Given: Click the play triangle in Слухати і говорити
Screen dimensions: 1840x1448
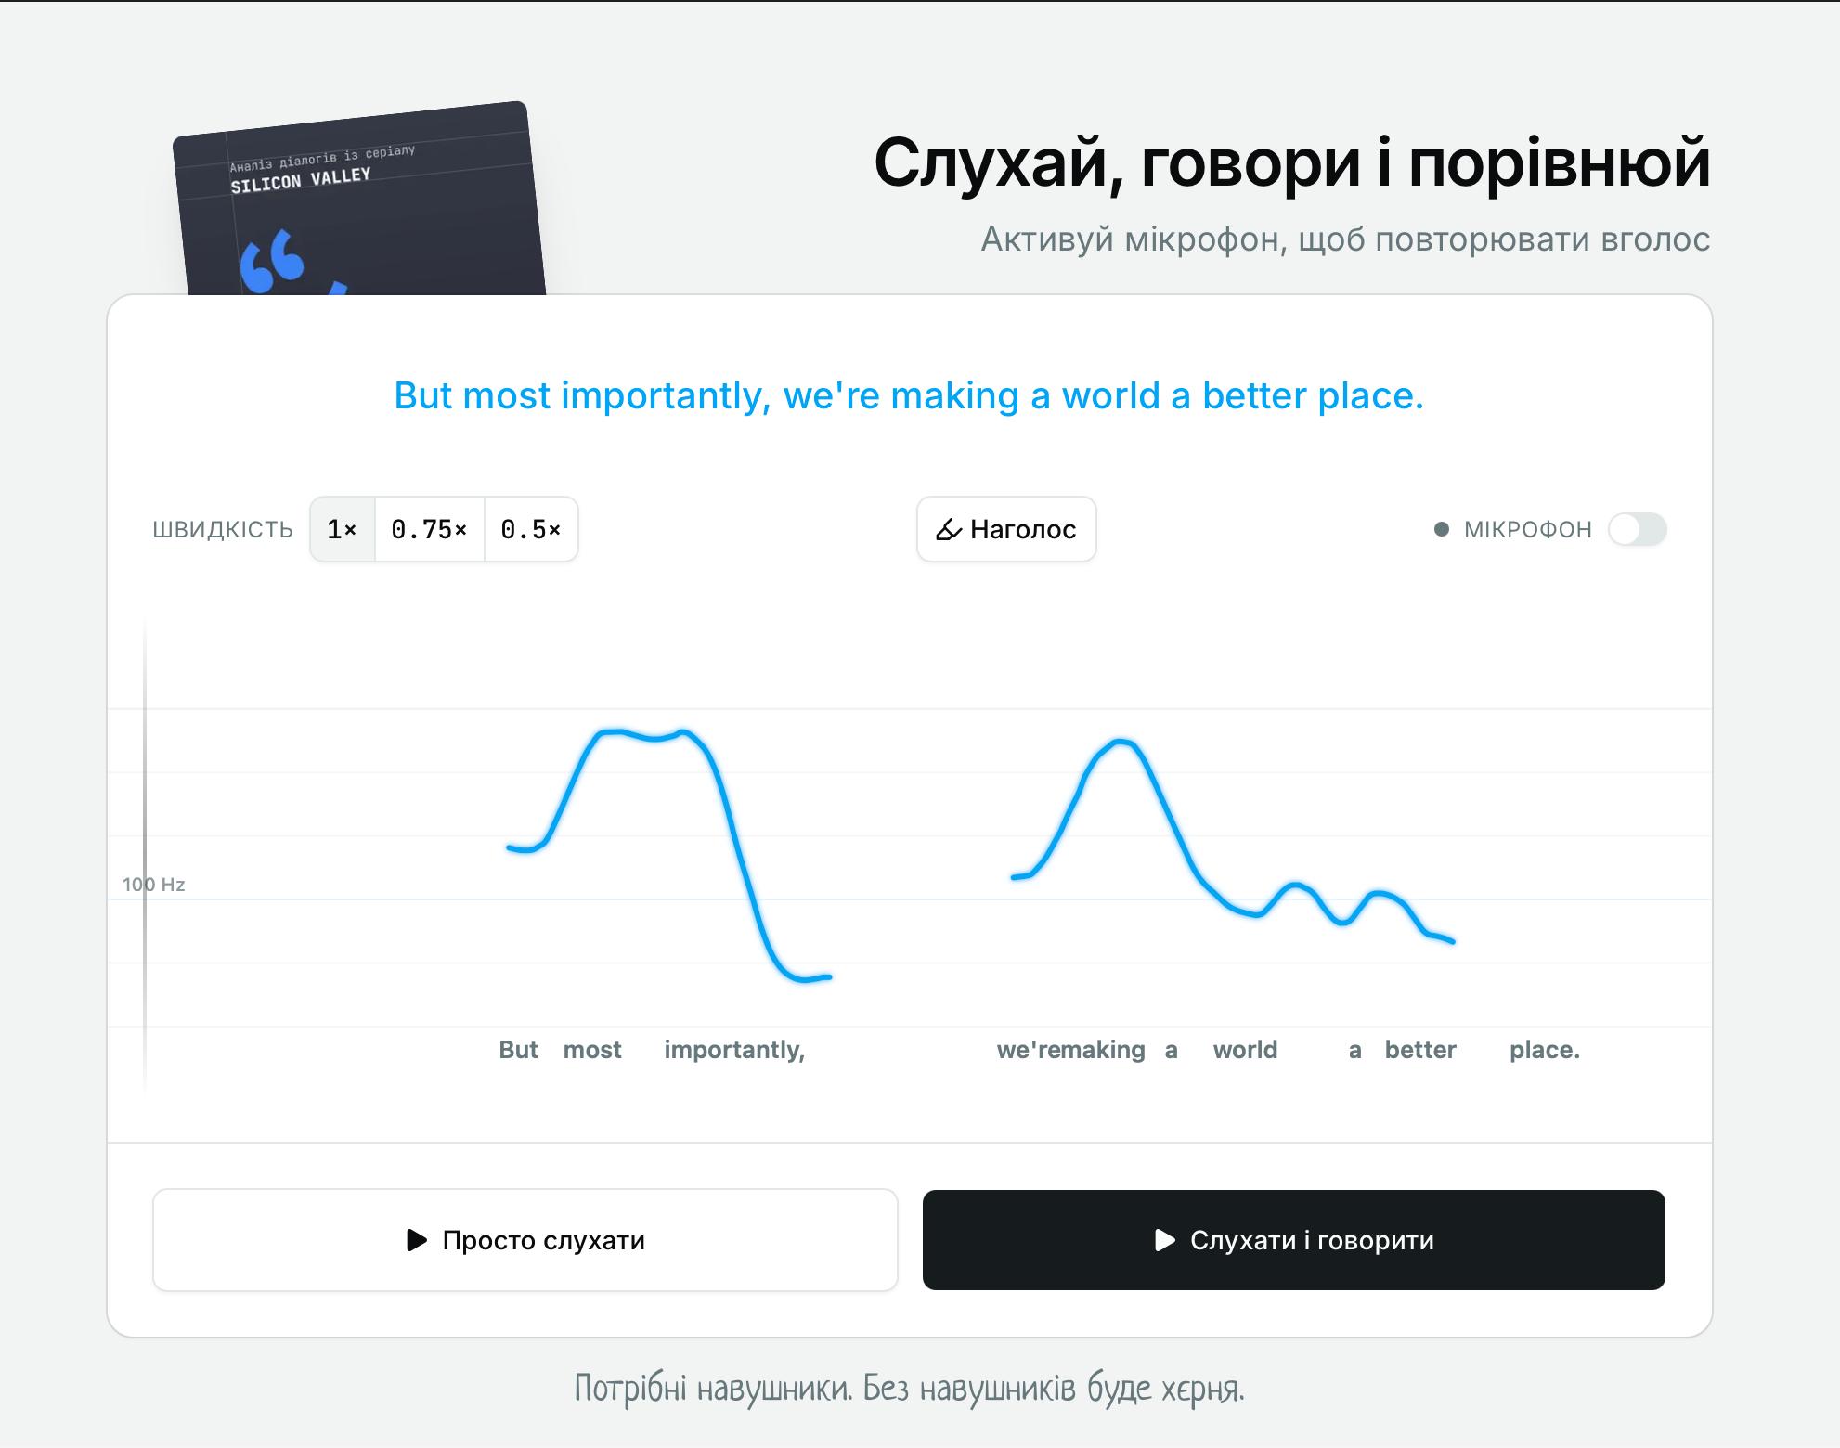Looking at the screenshot, I should (1165, 1240).
